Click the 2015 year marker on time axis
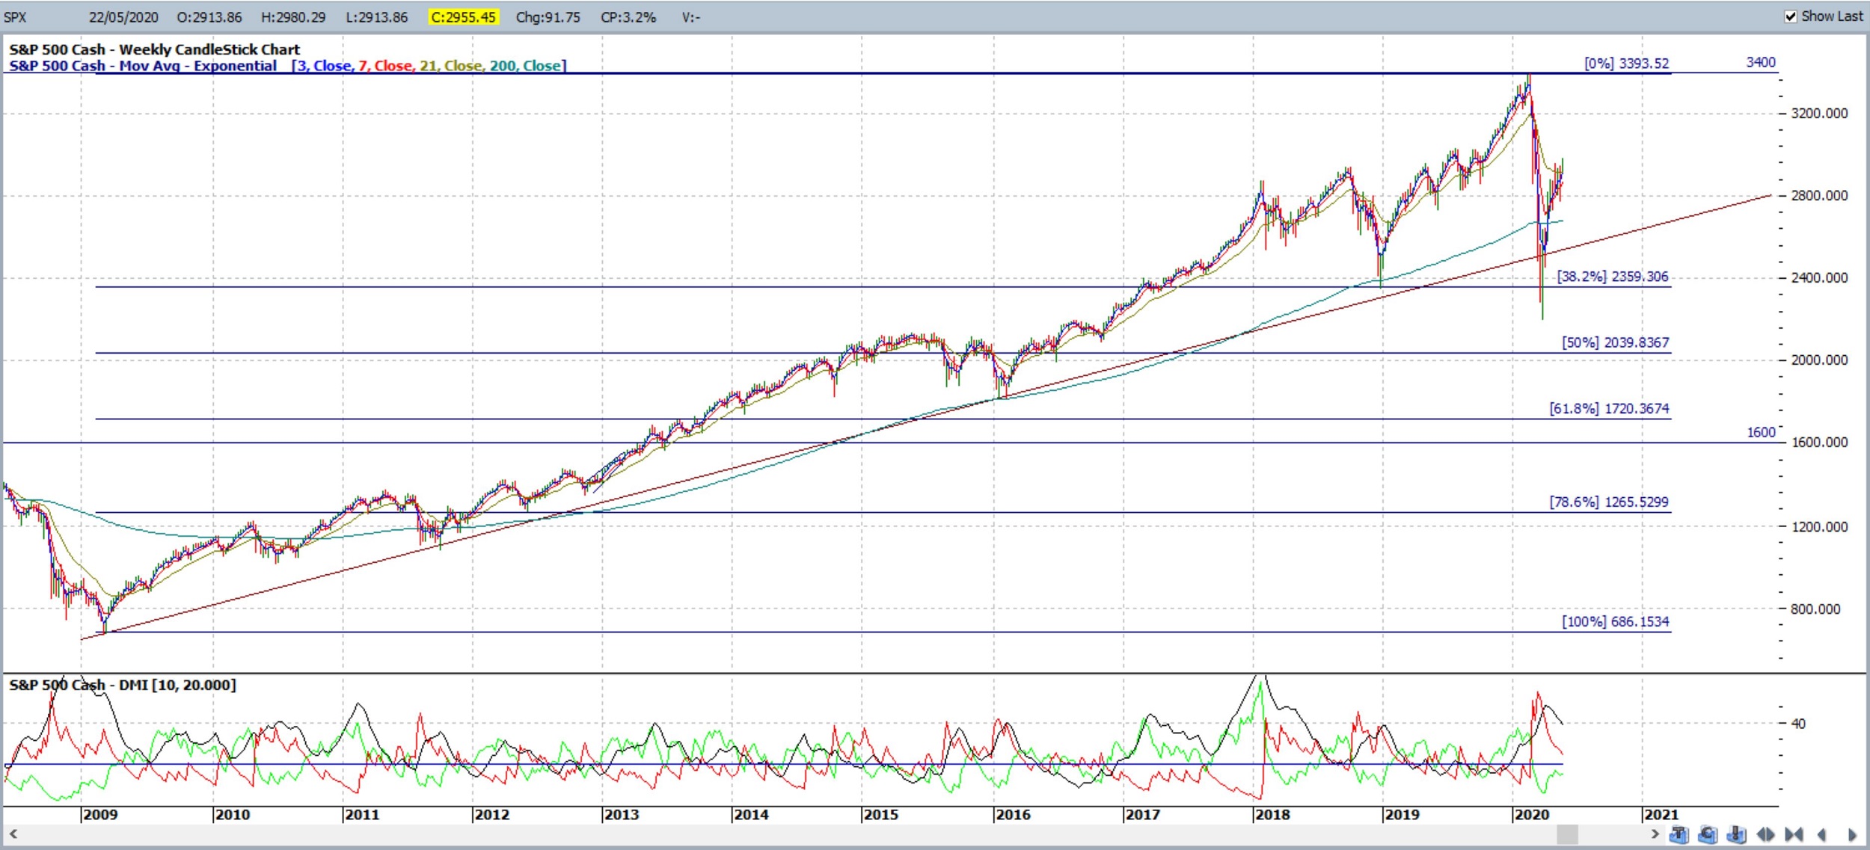This screenshot has height=850, width=1870. [x=881, y=814]
